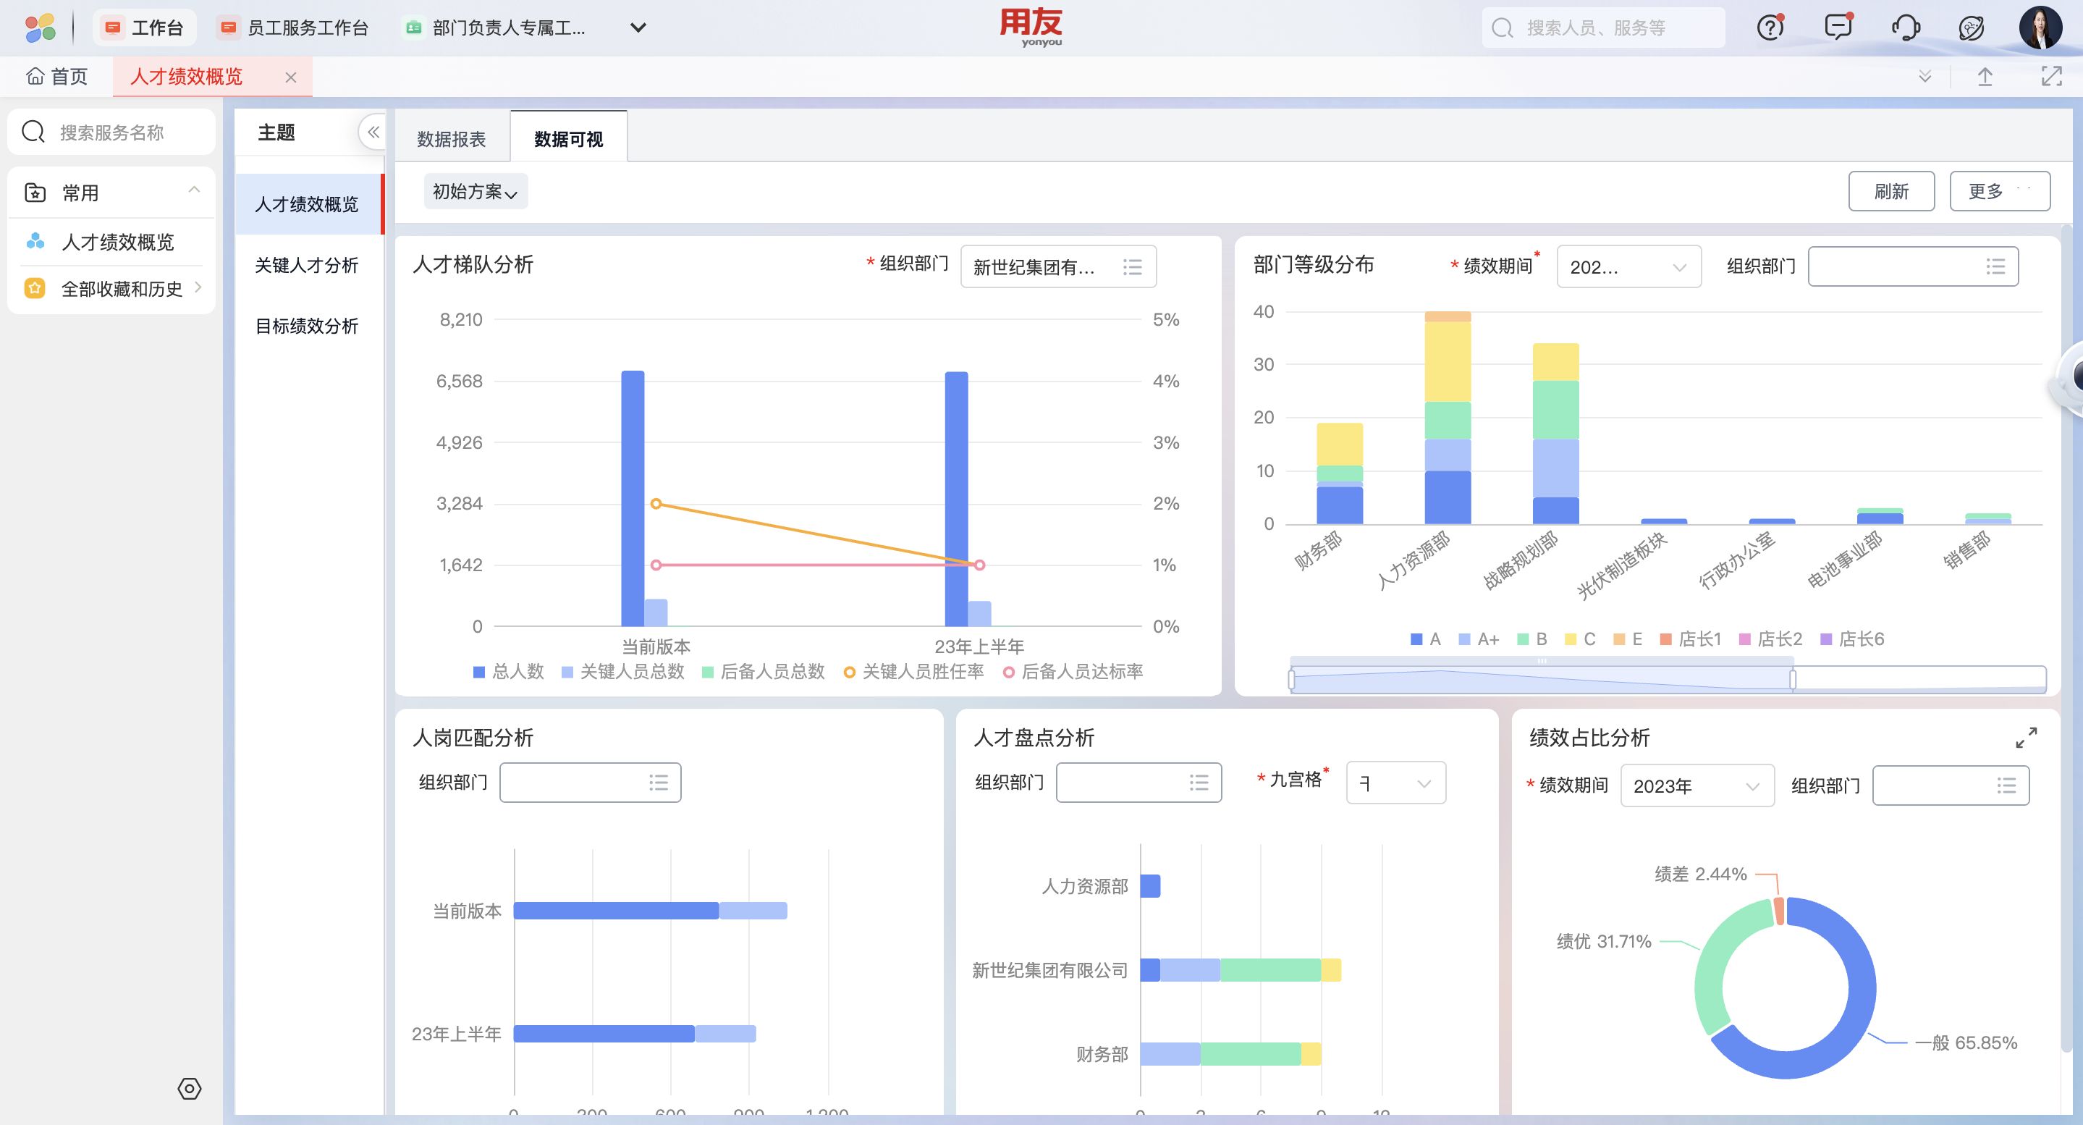Click the settings hexagon icon at sidebar bottom

point(189,1089)
